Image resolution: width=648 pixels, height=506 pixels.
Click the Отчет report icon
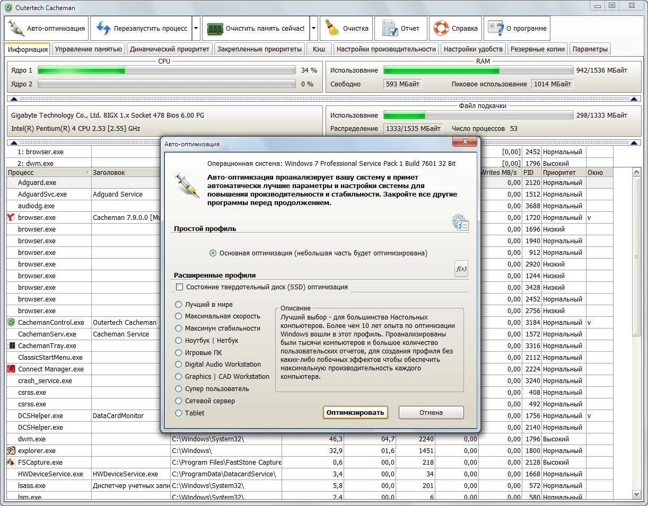click(x=390, y=28)
